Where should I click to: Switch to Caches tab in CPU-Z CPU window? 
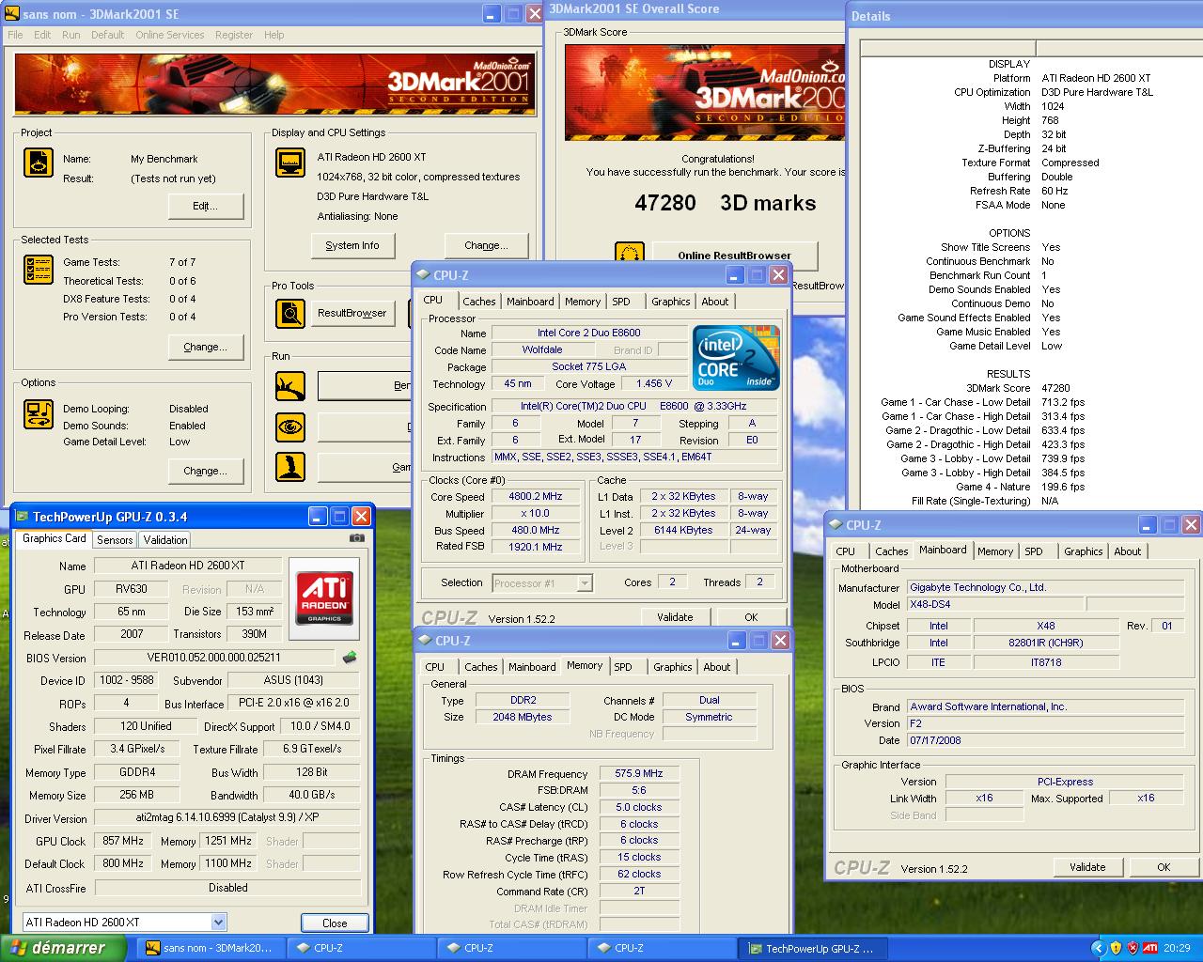coord(478,302)
